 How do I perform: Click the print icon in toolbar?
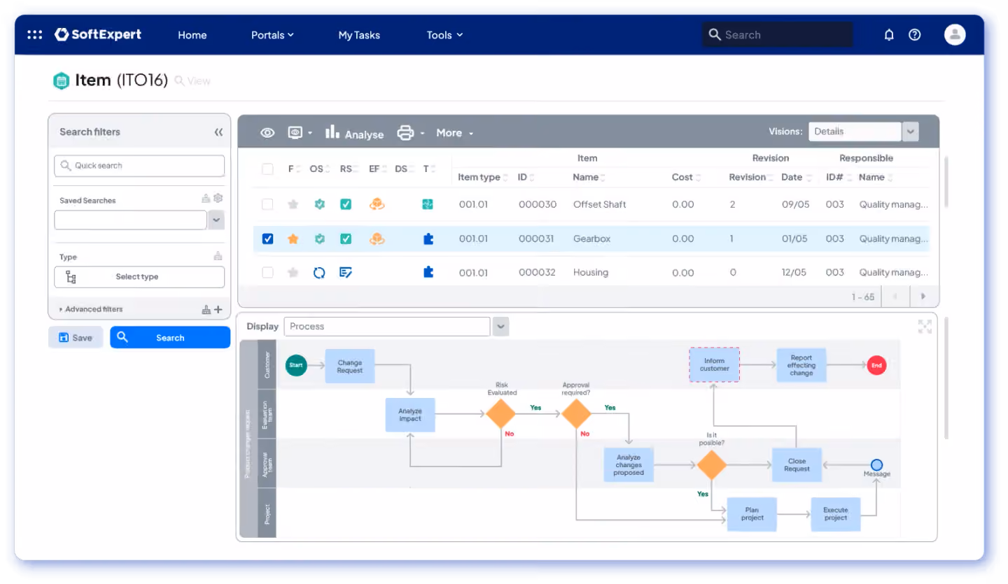(405, 132)
